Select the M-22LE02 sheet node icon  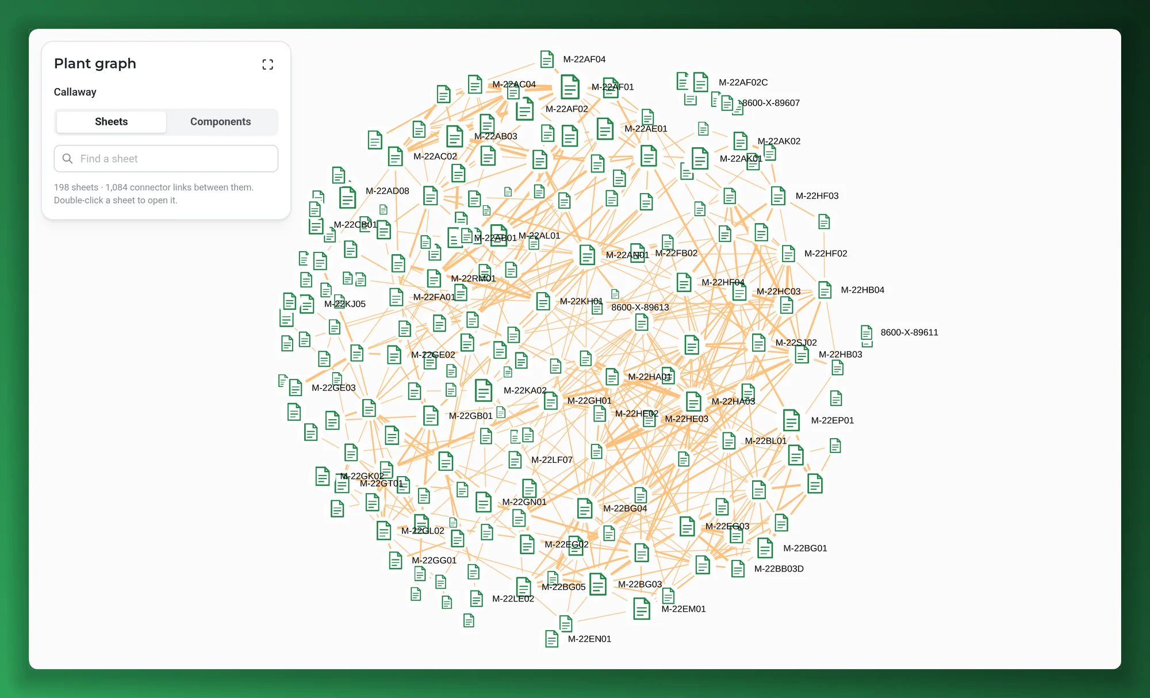click(476, 599)
